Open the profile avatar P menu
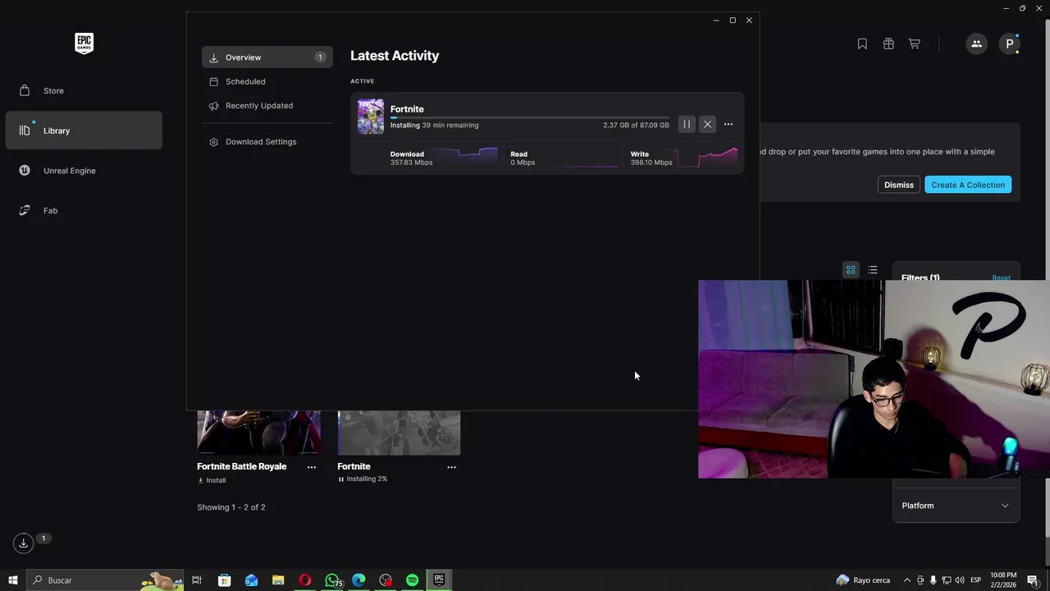Image resolution: width=1050 pixels, height=591 pixels. [x=1009, y=44]
